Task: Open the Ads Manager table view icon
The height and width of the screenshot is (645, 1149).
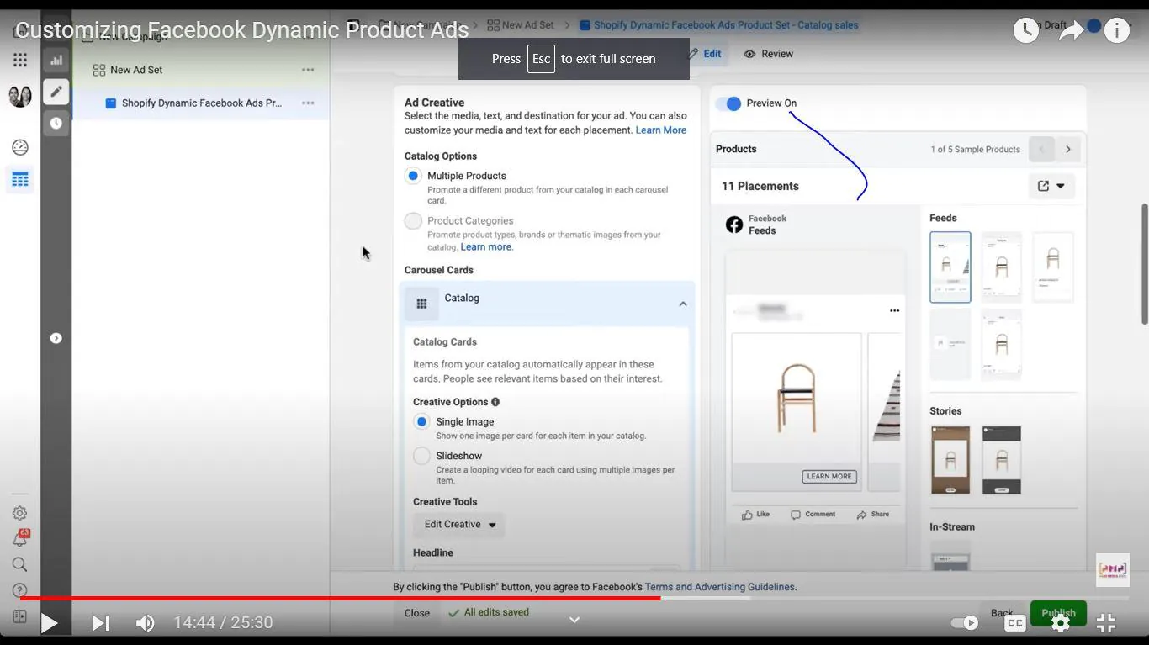Action: [x=20, y=179]
